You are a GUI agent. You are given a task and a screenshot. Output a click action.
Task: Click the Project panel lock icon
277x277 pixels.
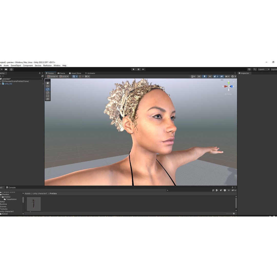click(x=232, y=187)
